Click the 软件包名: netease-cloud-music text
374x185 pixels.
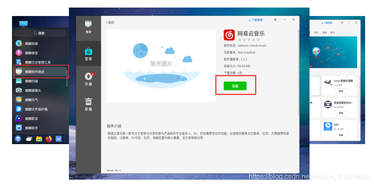pyautogui.click(x=245, y=45)
